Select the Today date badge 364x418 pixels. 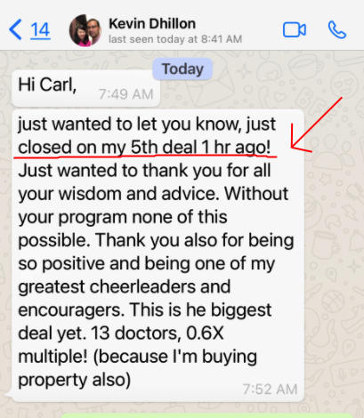pyautogui.click(x=182, y=69)
